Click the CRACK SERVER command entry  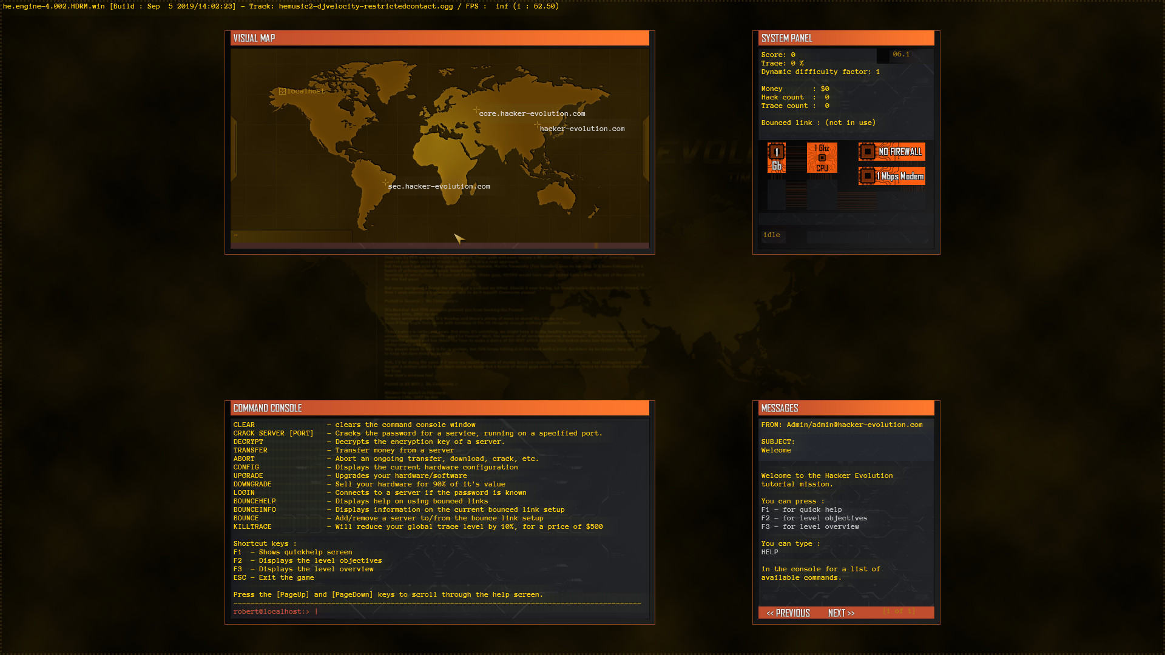[x=274, y=433]
